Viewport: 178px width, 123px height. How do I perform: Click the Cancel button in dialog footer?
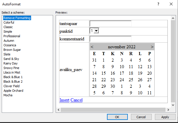click(141, 117)
